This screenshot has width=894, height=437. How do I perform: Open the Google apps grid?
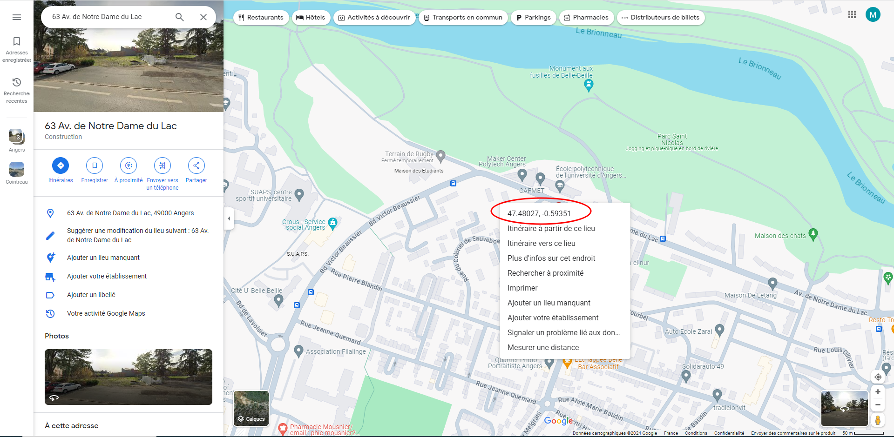852,15
